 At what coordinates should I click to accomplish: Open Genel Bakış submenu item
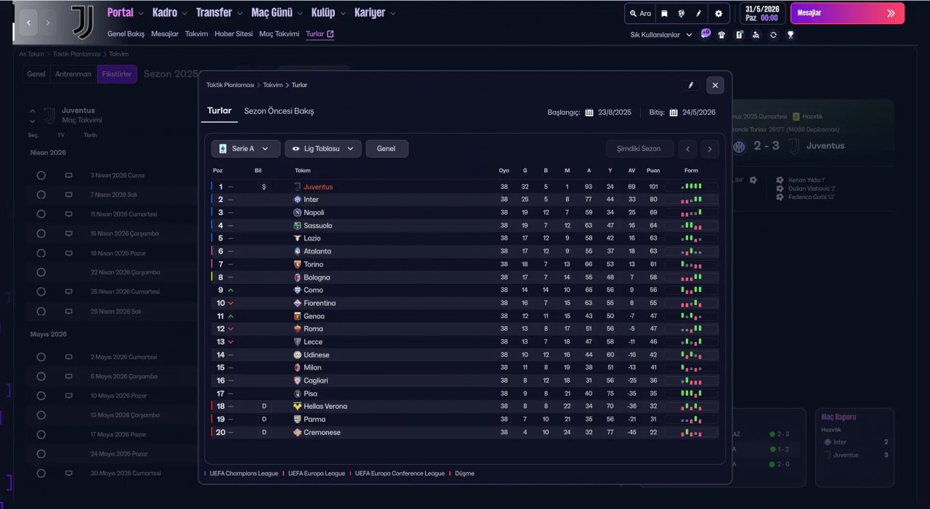[x=126, y=34]
